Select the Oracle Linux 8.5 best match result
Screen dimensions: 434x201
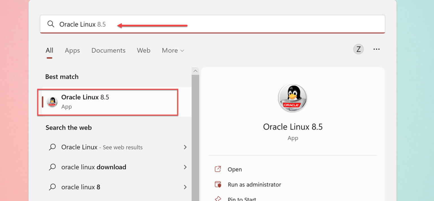point(107,102)
